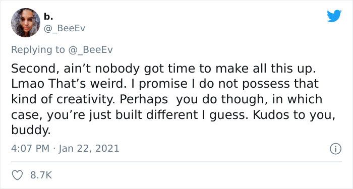353x189 pixels.
Task: Click the display name "b."
Action: coord(48,17)
